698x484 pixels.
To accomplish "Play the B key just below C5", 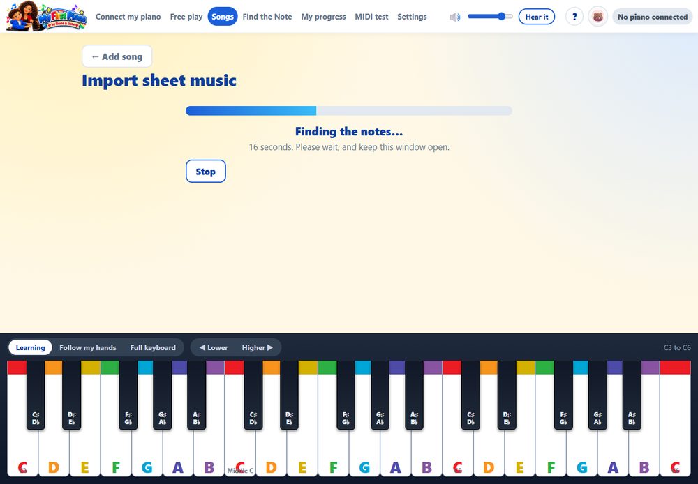I will pos(426,454).
